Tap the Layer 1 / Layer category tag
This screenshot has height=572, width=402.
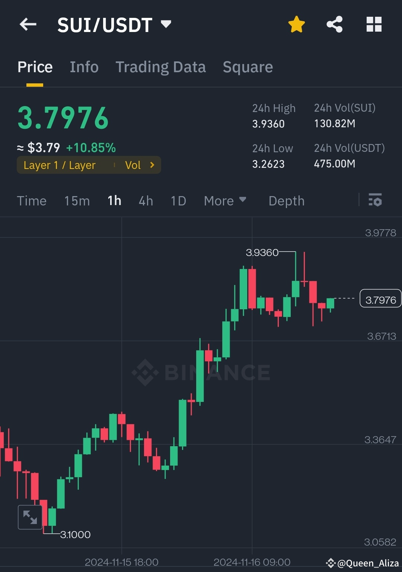pyautogui.click(x=60, y=165)
